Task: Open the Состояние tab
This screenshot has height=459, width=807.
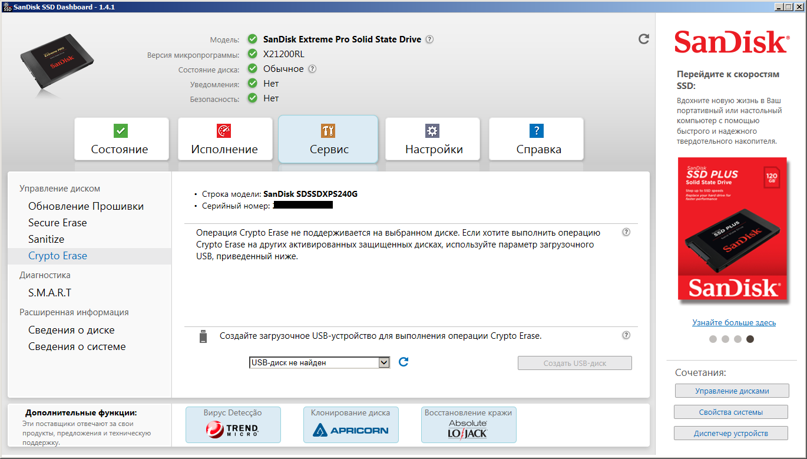Action: click(x=121, y=139)
